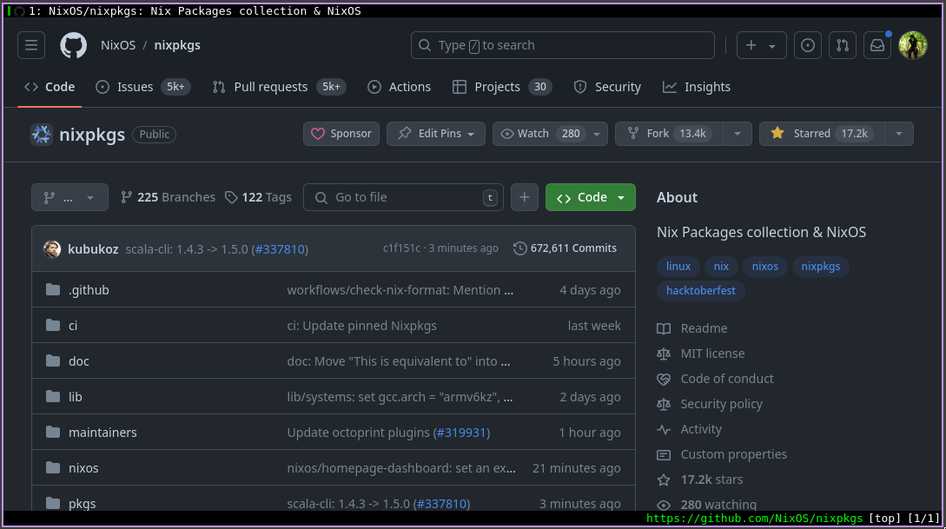This screenshot has width=946, height=529.
Task: Open the notifications inbox icon
Action: pyautogui.click(x=877, y=45)
